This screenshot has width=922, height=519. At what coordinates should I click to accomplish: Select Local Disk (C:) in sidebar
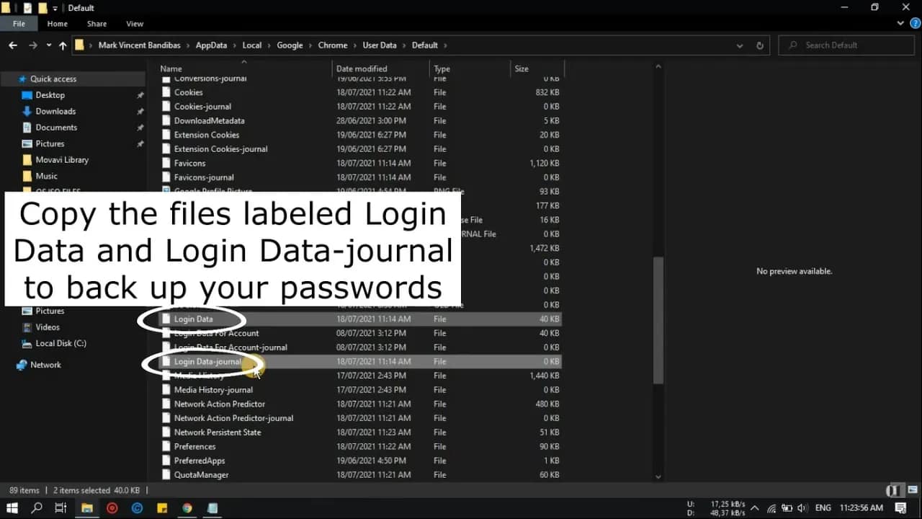[x=61, y=343]
